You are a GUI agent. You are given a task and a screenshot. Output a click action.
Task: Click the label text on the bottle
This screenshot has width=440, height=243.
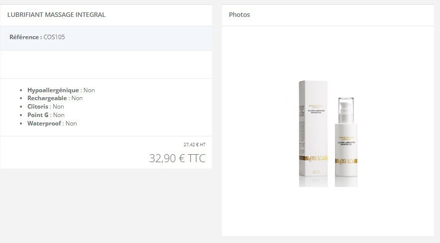346,140
